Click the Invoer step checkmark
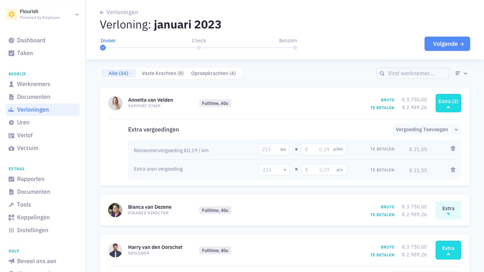484x272 pixels. (x=103, y=48)
